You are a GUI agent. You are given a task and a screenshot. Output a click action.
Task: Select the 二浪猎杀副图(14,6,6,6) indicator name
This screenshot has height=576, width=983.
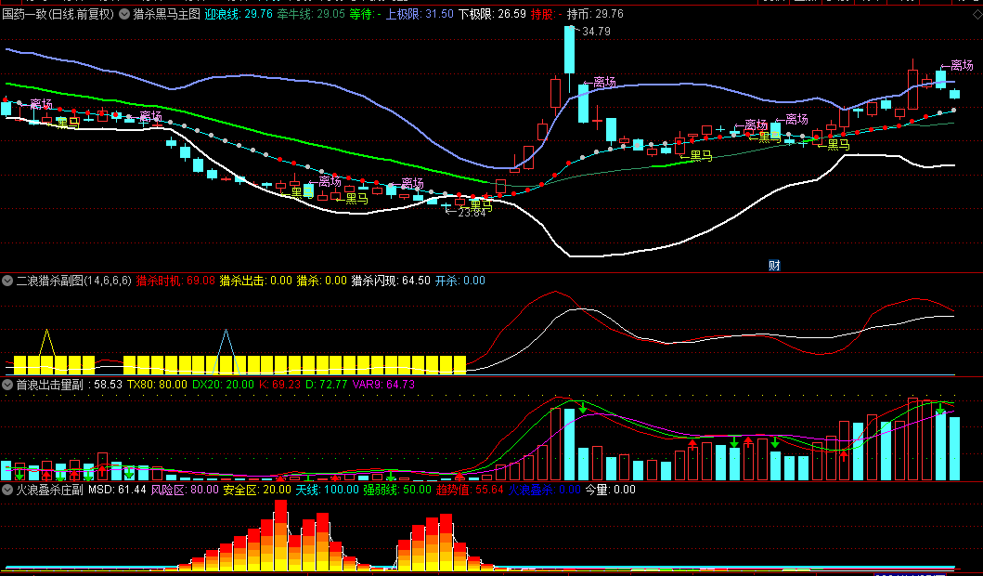74,281
